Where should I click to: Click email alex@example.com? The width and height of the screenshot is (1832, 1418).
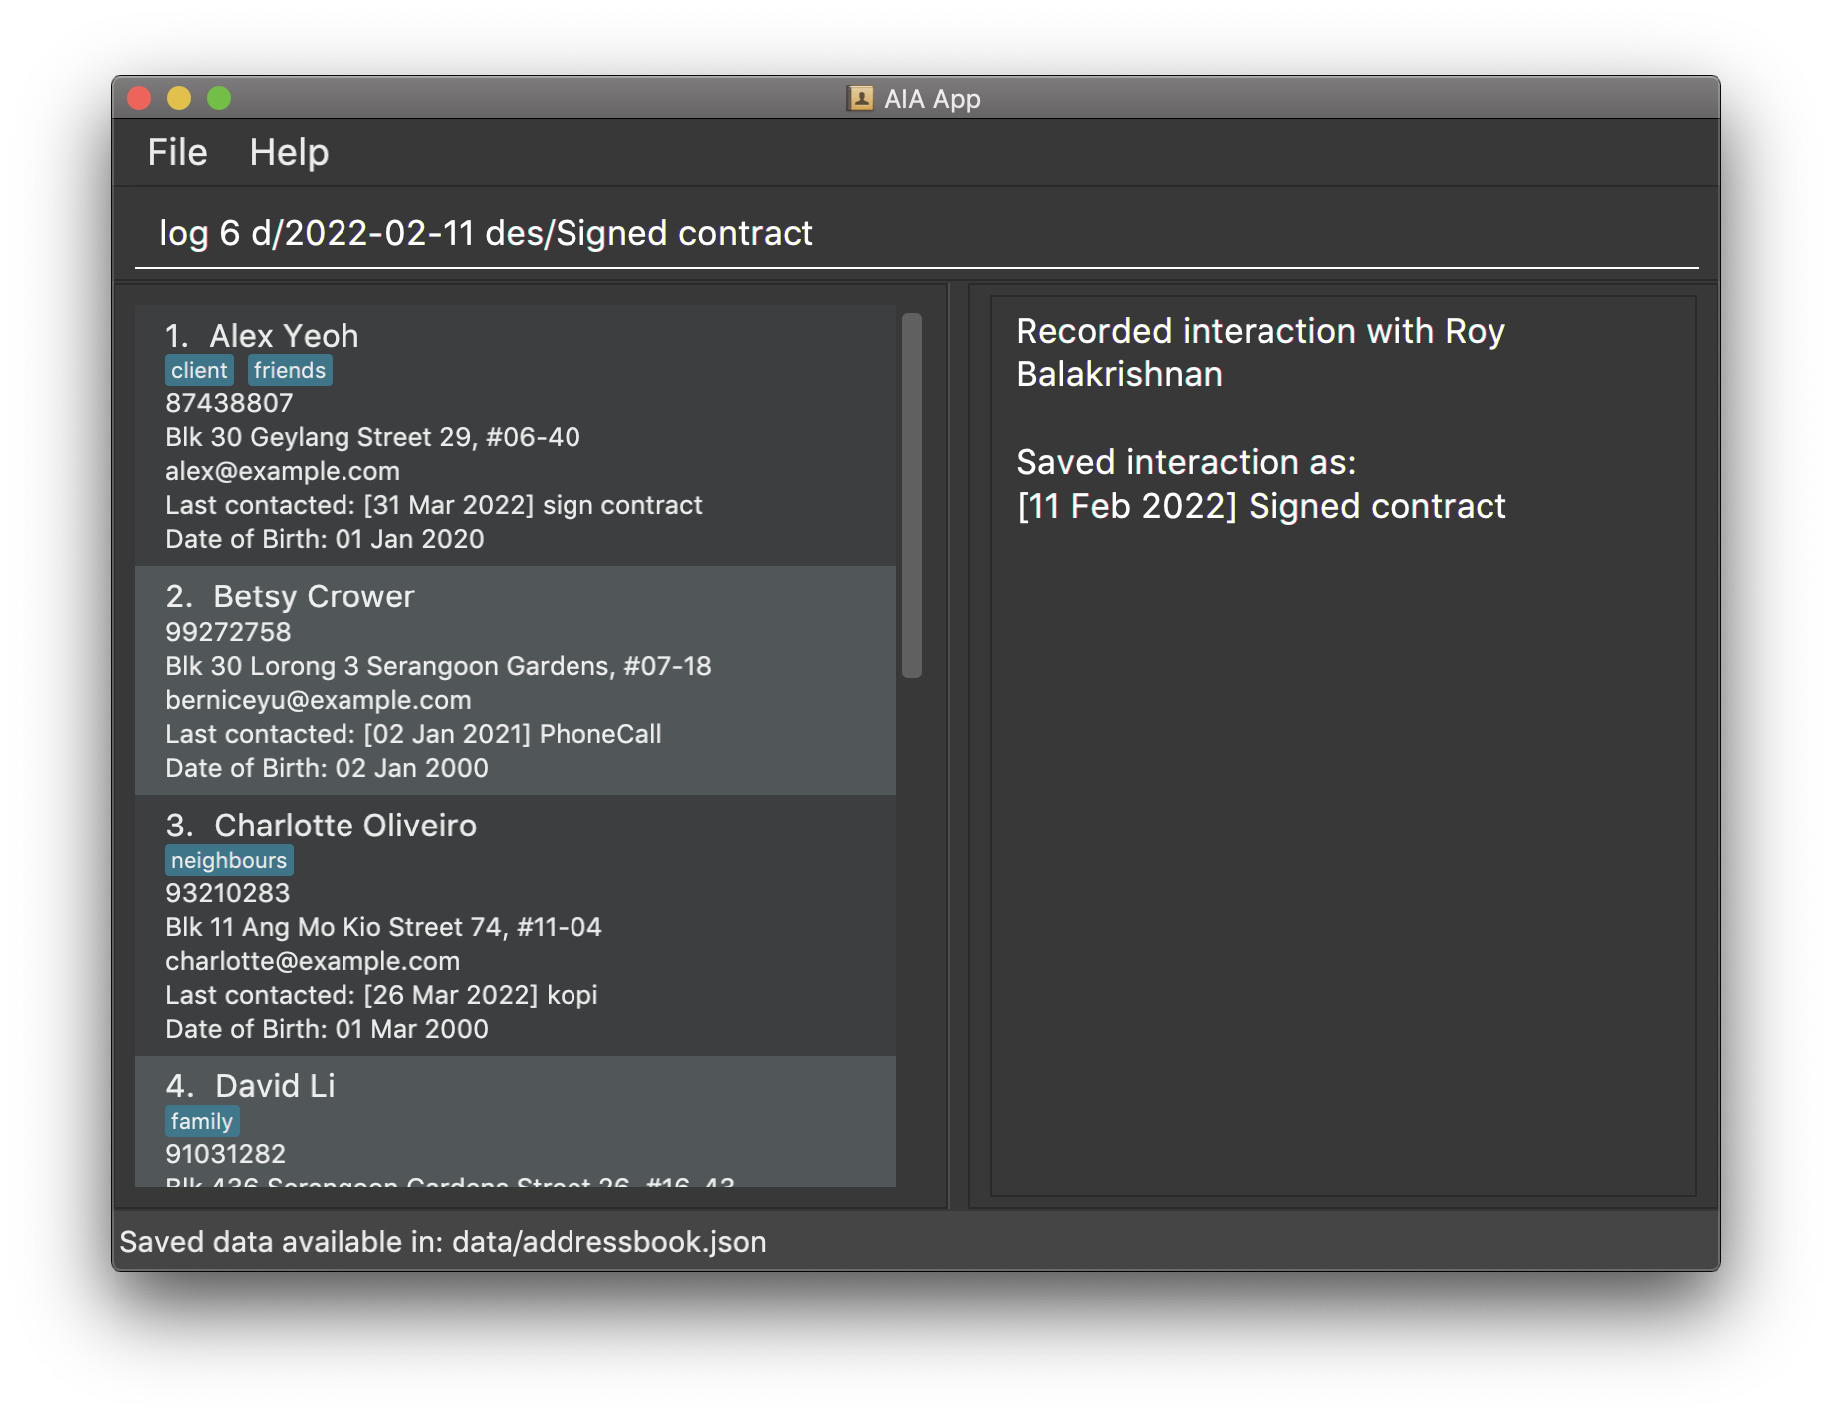pyautogui.click(x=283, y=471)
